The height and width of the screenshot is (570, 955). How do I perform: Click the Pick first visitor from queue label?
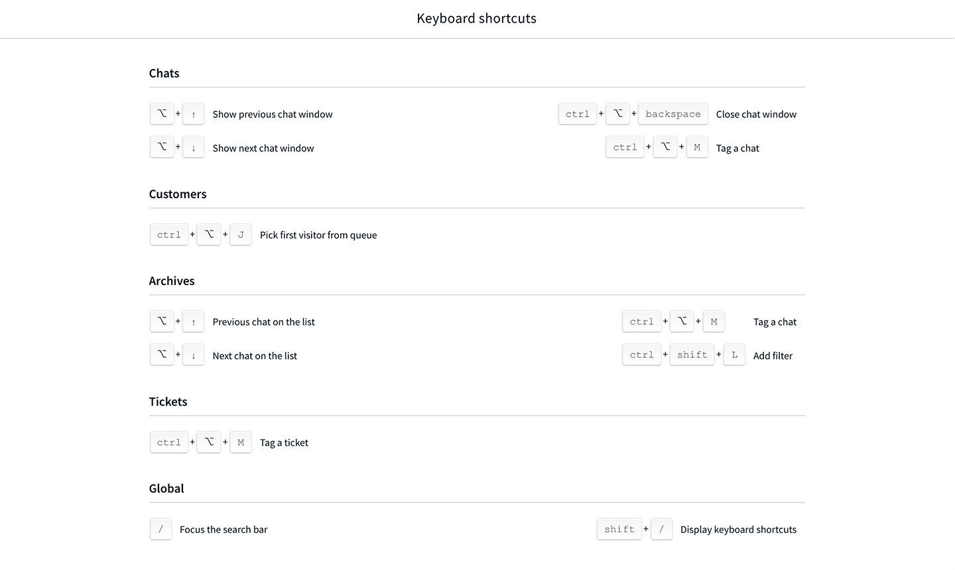(318, 235)
